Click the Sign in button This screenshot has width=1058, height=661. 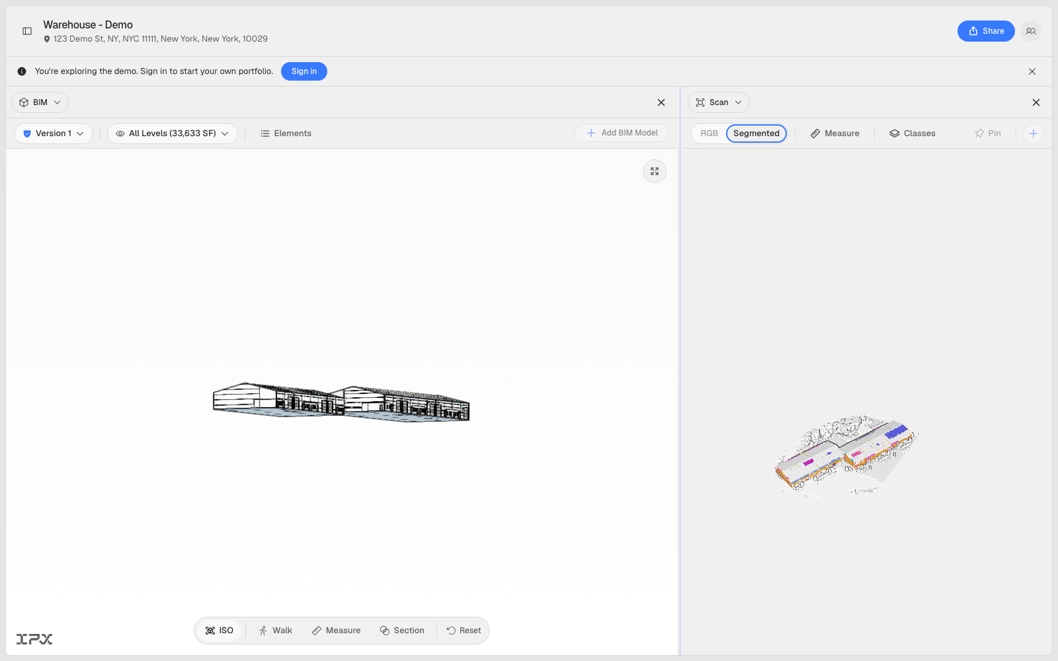point(304,71)
